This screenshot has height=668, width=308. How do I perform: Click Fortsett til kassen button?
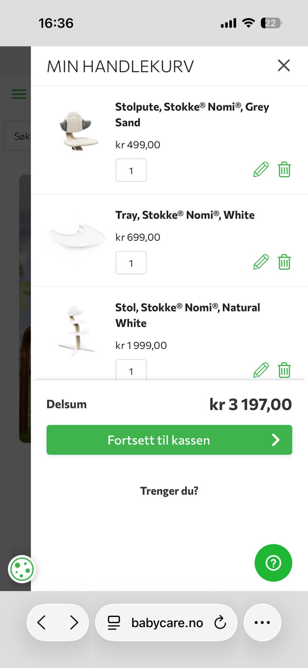169,440
